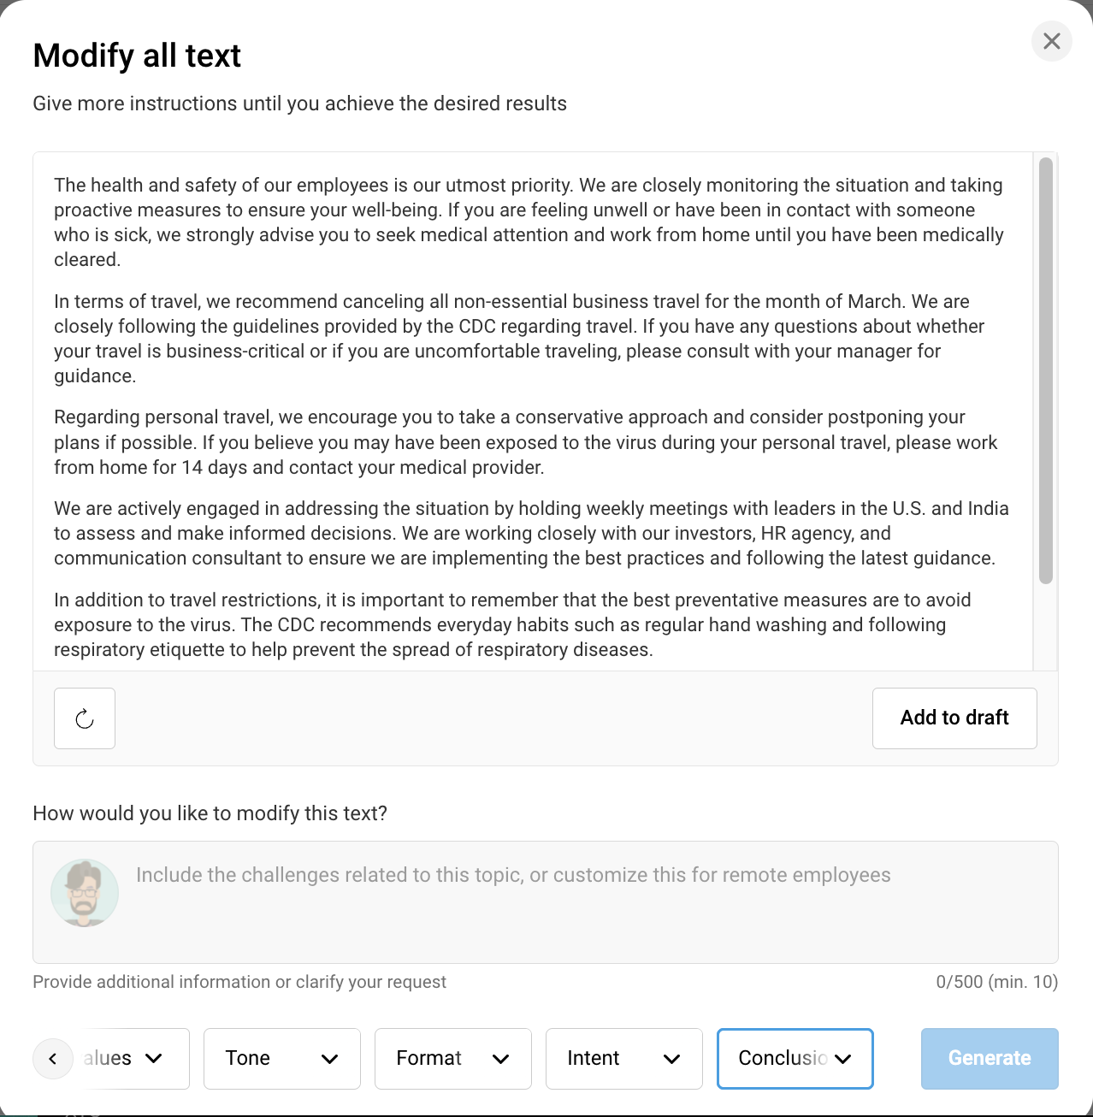This screenshot has width=1093, height=1117.
Task: Place cursor in the health and safety paragraph
Action: [x=513, y=222]
